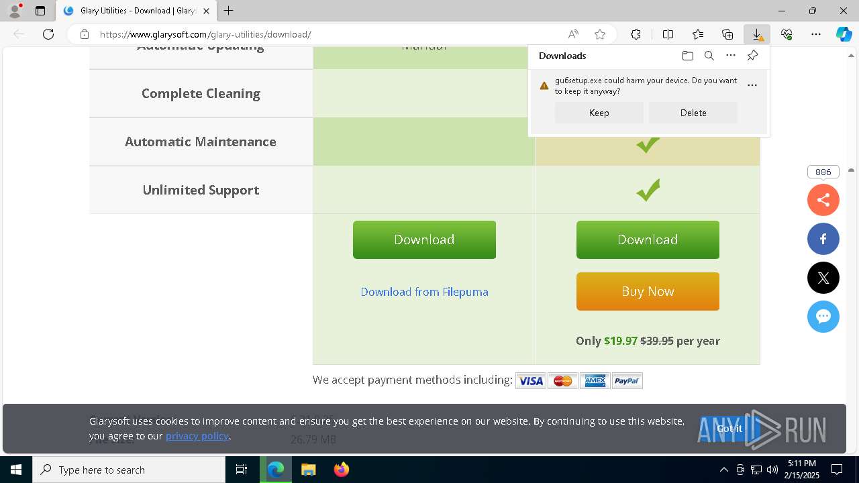Image resolution: width=859 pixels, height=483 pixels.
Task: Open downloads folder from Downloads panel
Action: coord(687,56)
